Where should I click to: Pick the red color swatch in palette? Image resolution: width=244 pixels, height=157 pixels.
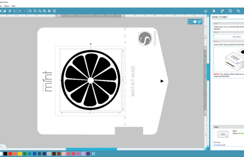click(10, 154)
